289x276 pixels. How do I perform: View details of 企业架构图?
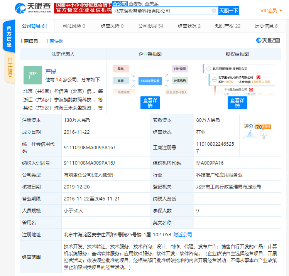point(150,103)
